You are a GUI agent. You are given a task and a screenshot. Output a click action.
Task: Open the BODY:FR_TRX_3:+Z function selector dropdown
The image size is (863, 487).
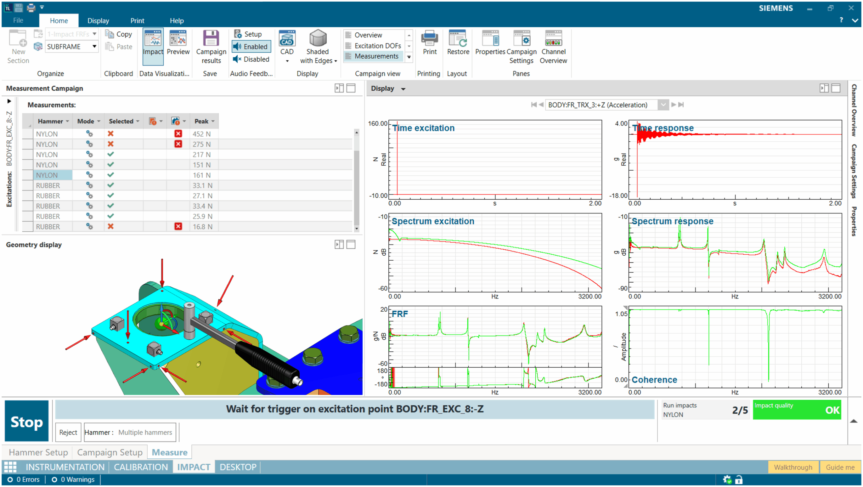coord(663,105)
